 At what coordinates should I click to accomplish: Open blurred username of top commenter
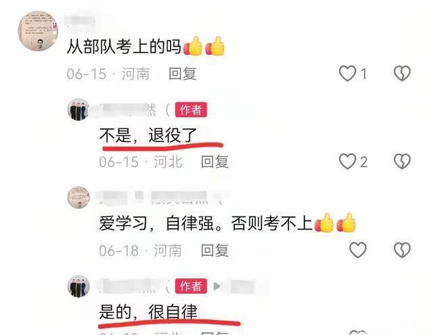(x=80, y=22)
